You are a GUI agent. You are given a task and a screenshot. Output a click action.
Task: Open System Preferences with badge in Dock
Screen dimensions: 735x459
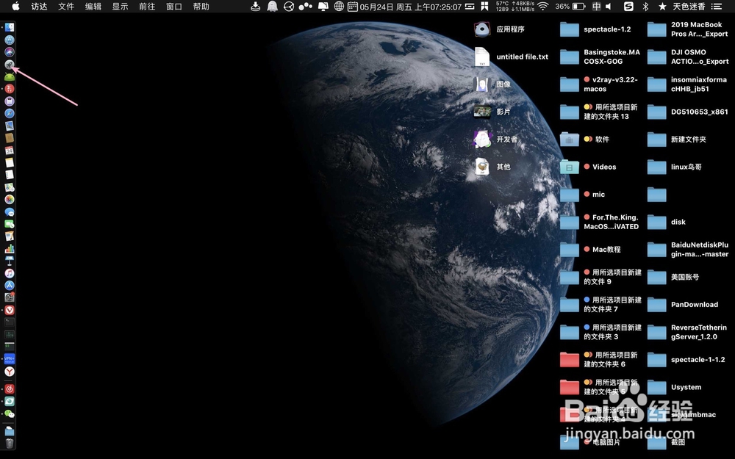(10, 297)
